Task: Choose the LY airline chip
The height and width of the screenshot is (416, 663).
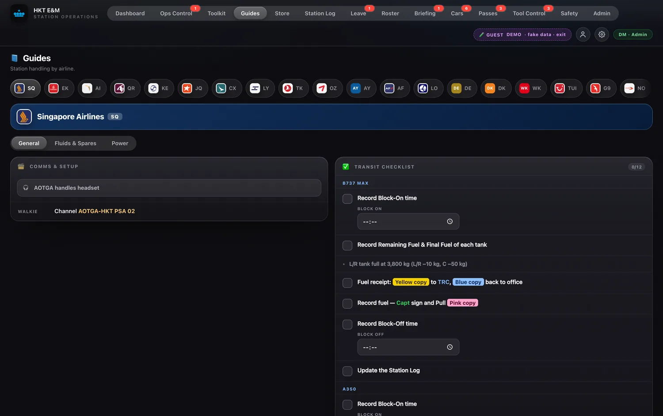Action: tap(260, 88)
